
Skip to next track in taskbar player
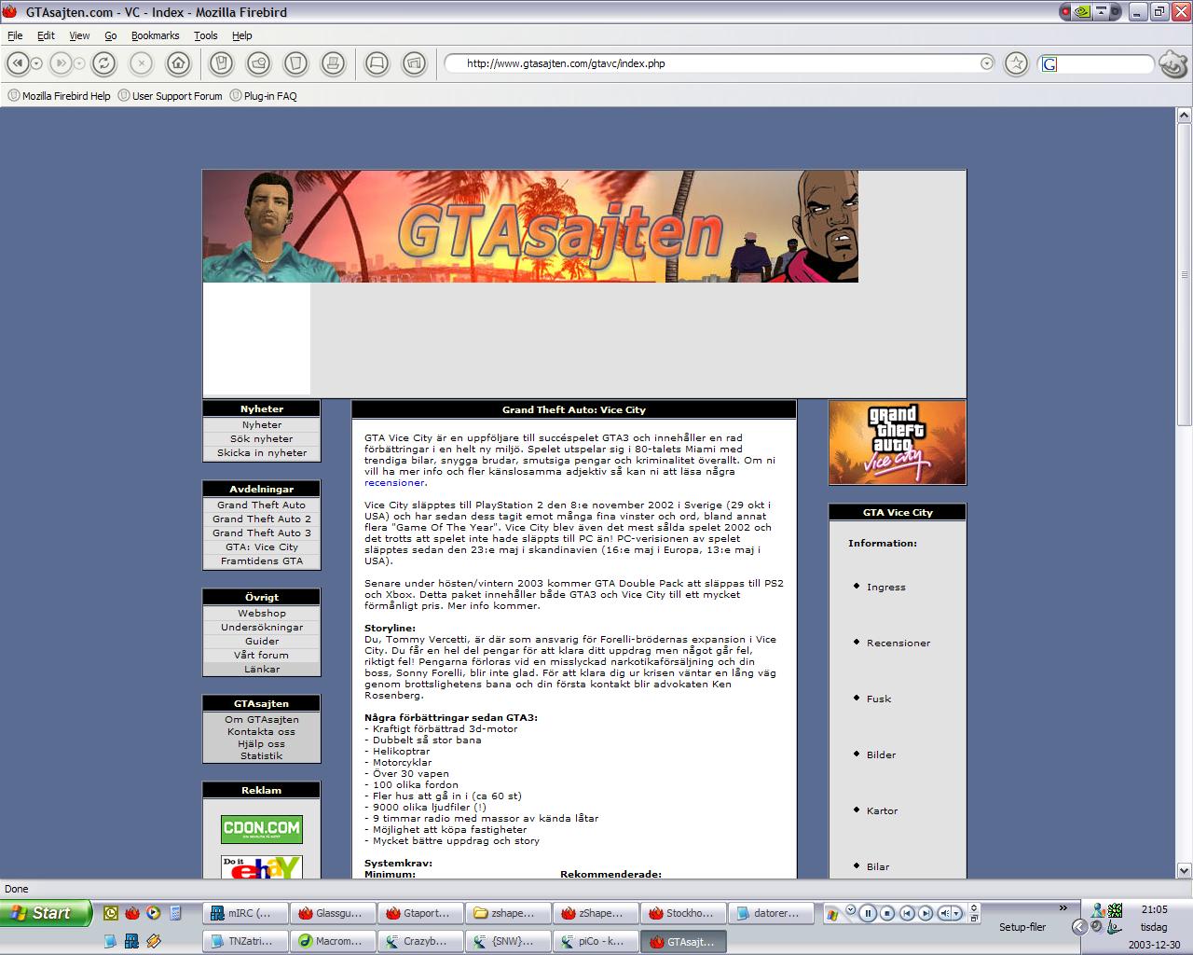(925, 914)
